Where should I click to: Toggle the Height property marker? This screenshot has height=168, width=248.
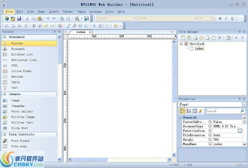(210, 139)
